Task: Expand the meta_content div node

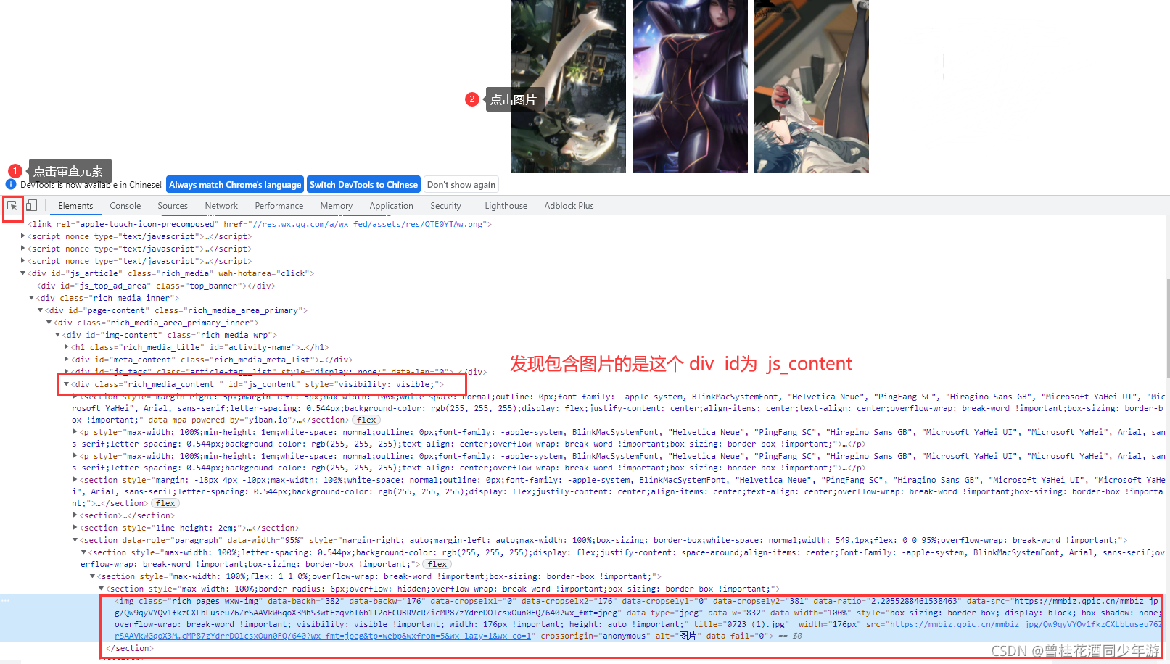Action: coord(67,360)
